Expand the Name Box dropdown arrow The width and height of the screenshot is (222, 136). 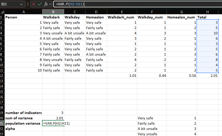(21, 4)
